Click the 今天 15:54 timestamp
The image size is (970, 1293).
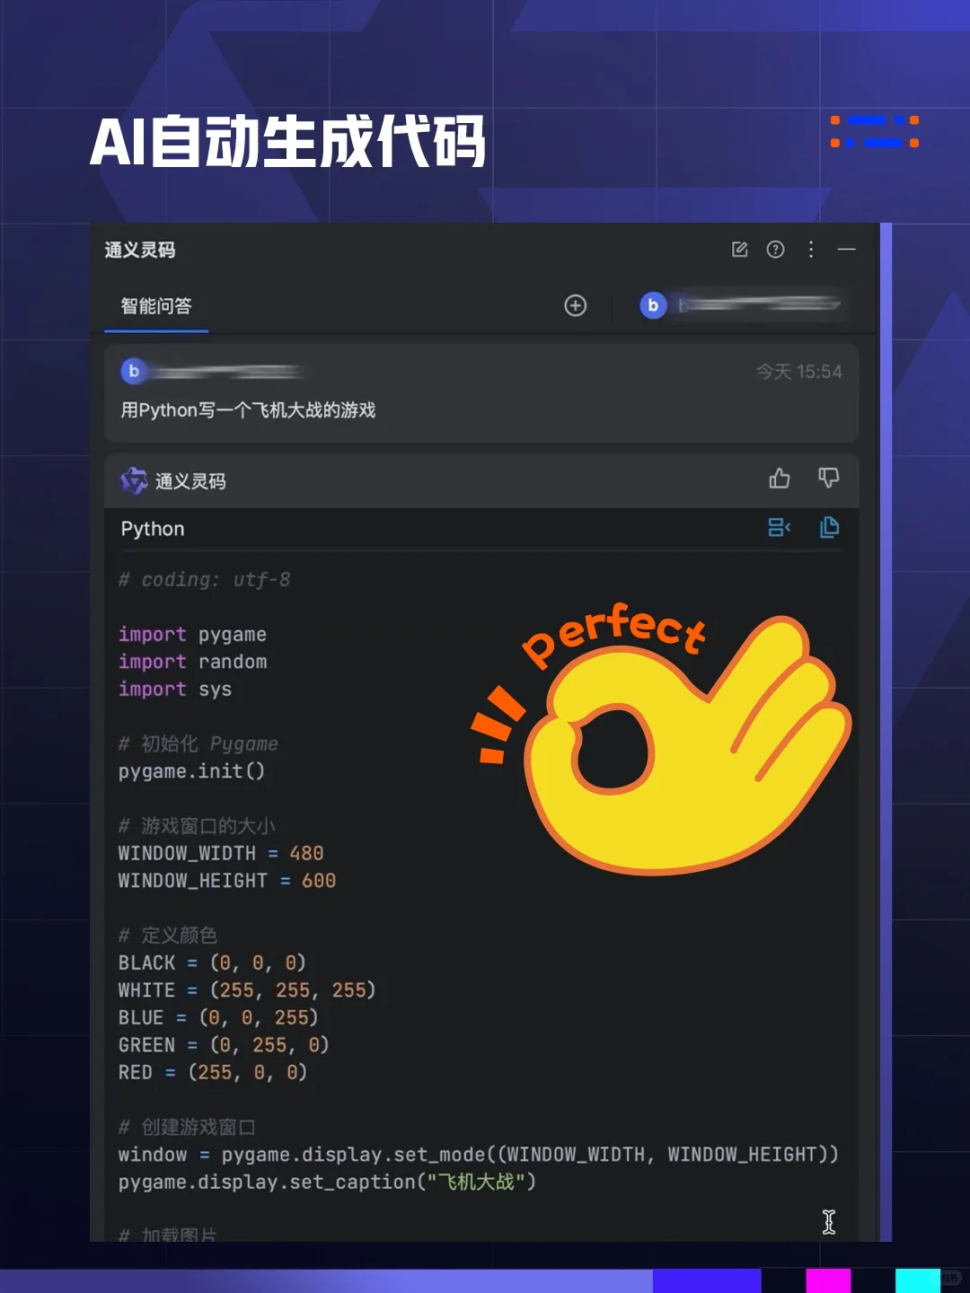(x=799, y=372)
